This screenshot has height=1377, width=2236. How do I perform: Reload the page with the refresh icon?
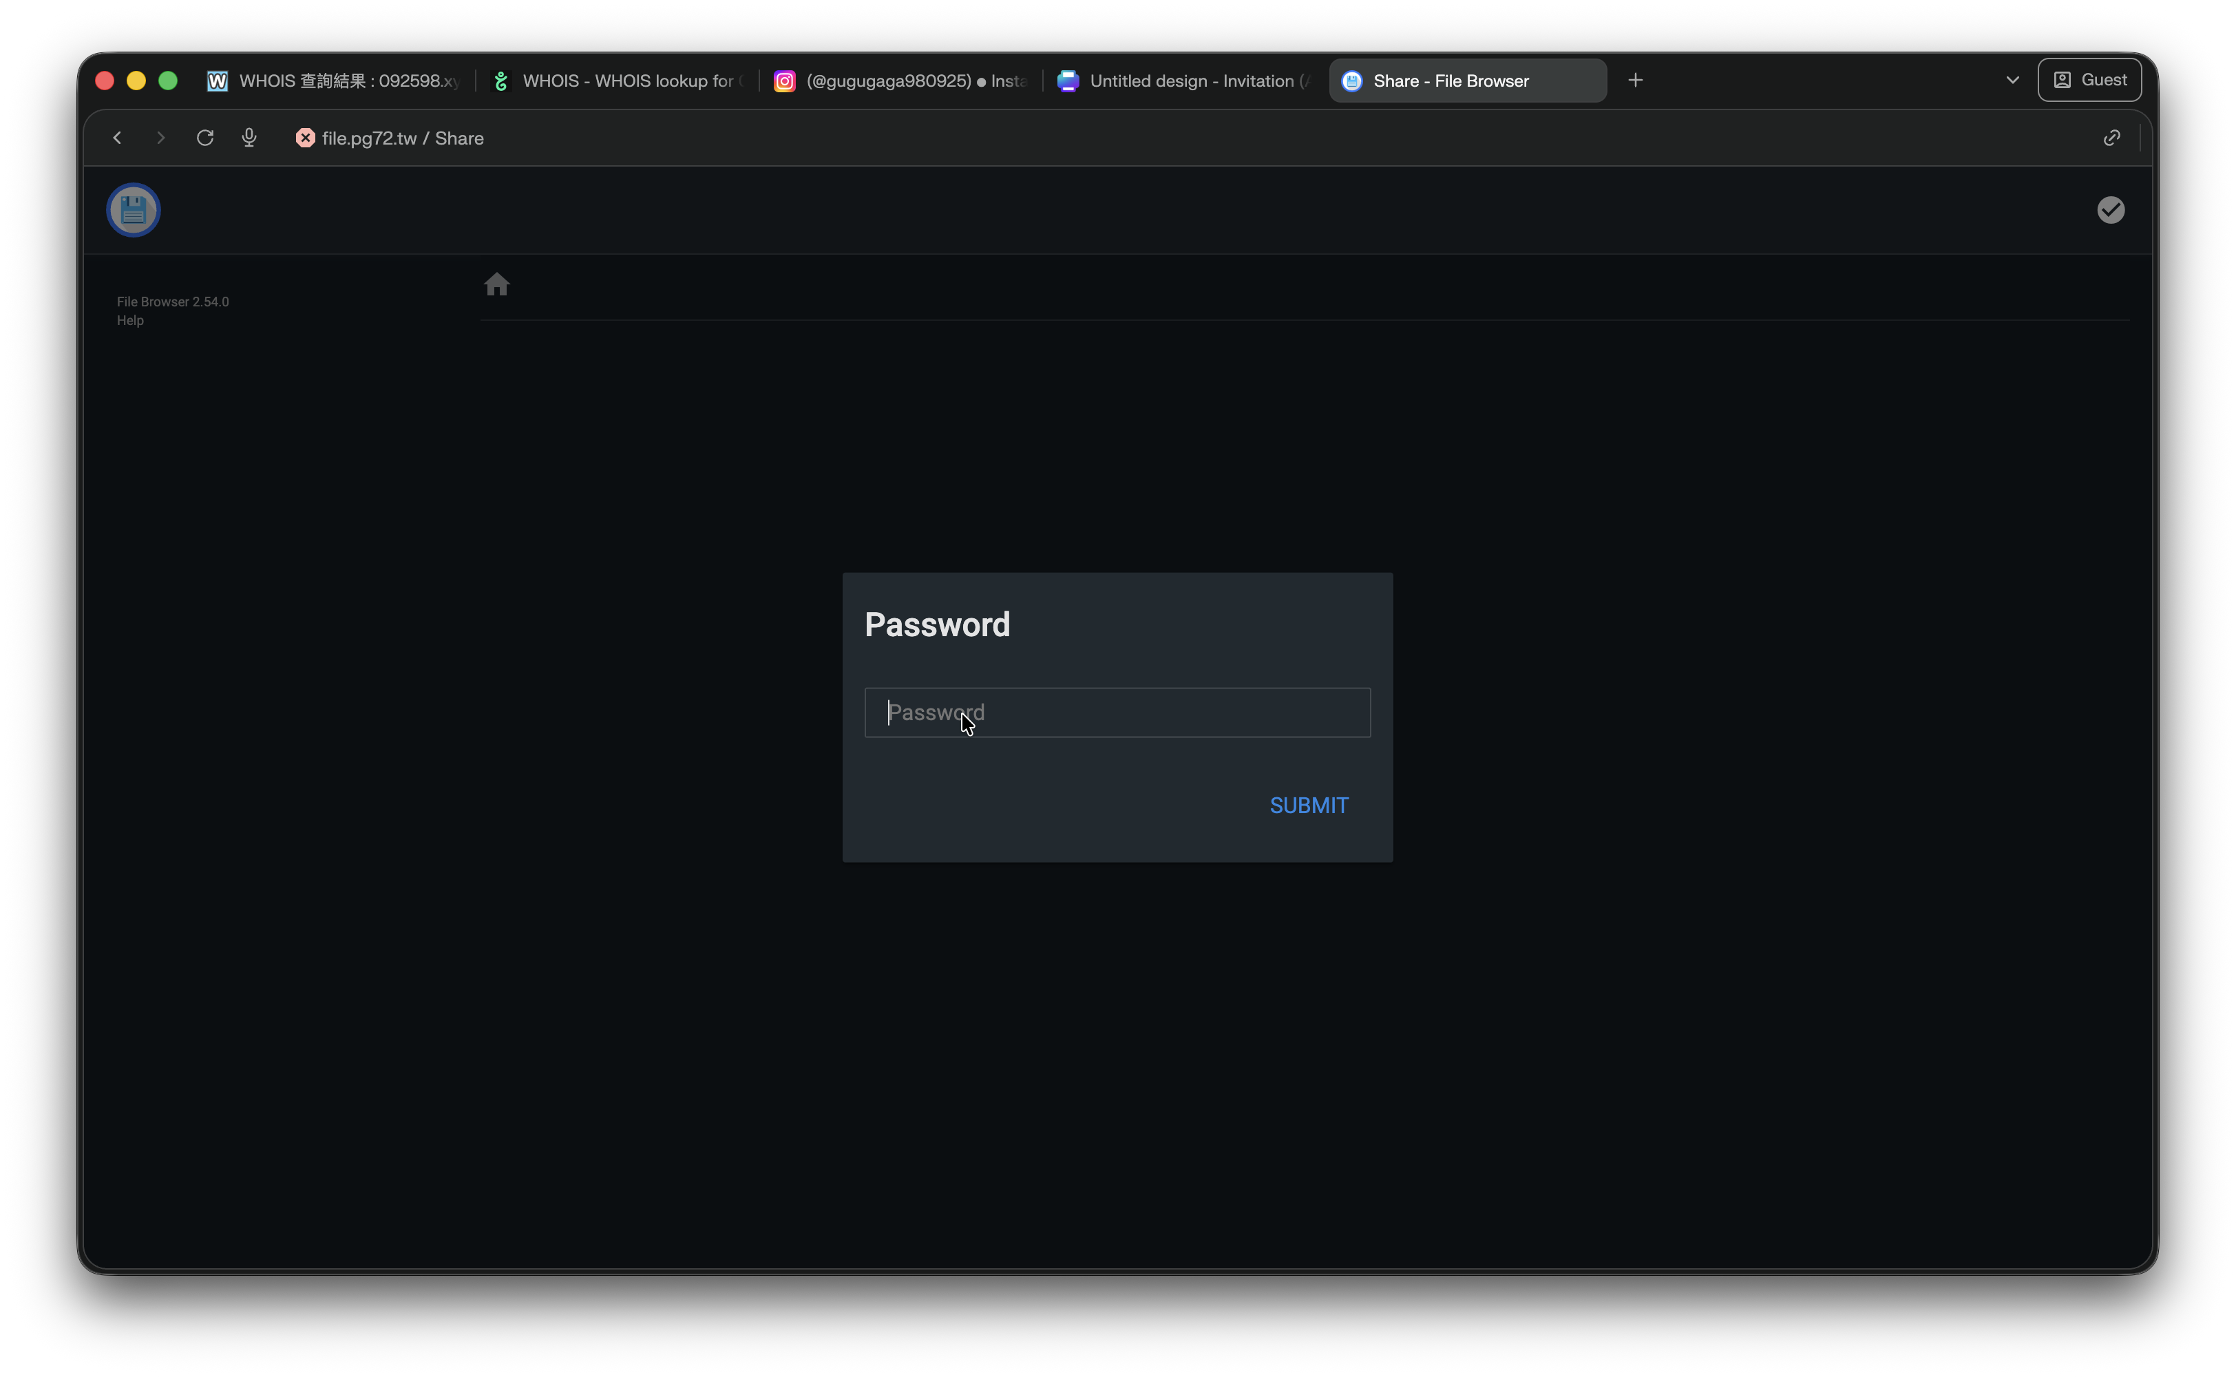(x=205, y=138)
